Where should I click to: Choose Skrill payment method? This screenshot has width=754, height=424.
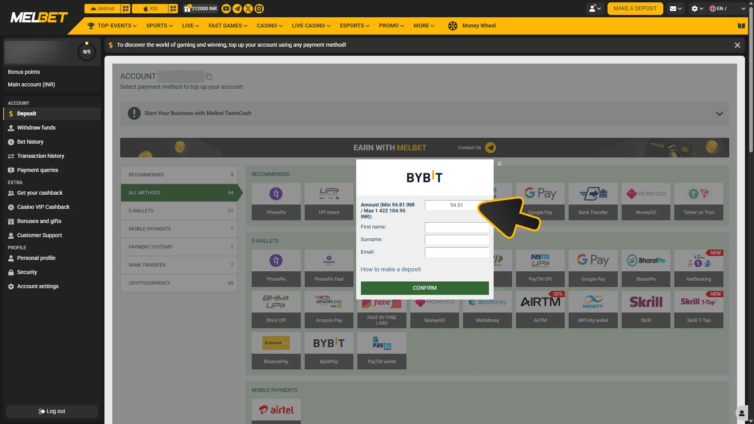[646, 309]
